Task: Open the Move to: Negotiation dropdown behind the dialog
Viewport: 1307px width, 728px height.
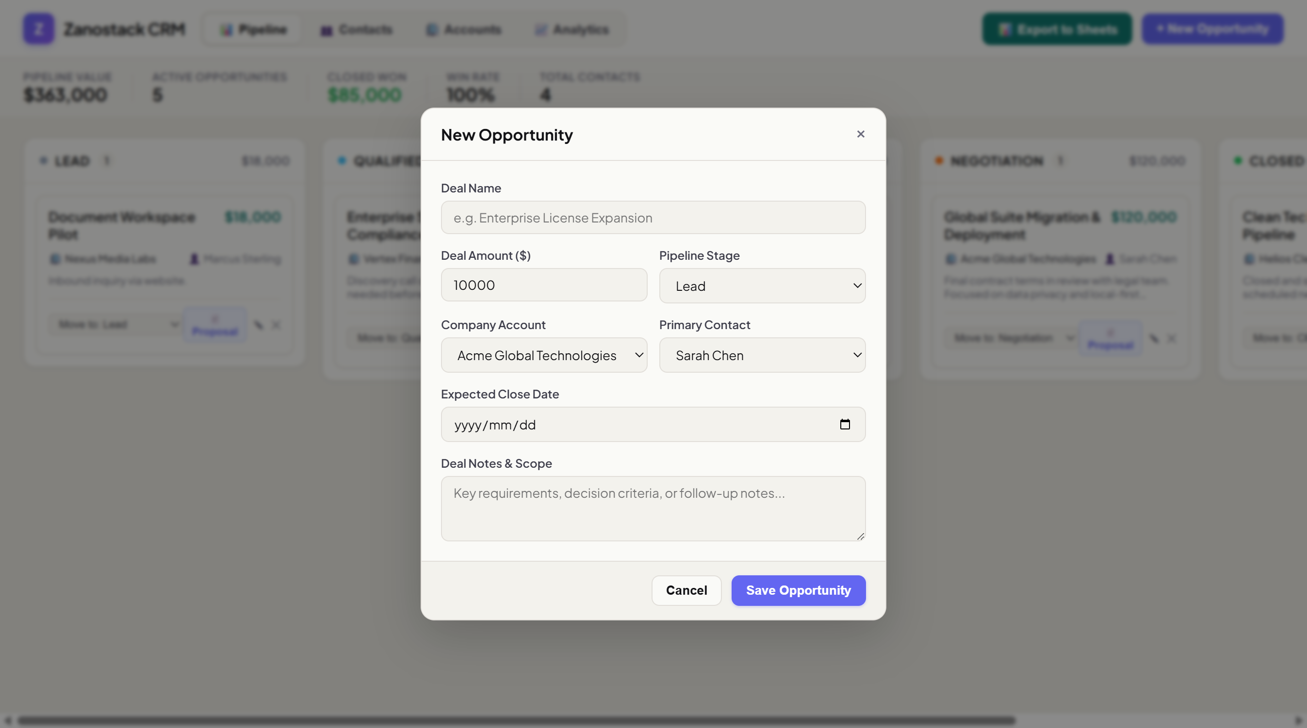Action: tap(1012, 339)
